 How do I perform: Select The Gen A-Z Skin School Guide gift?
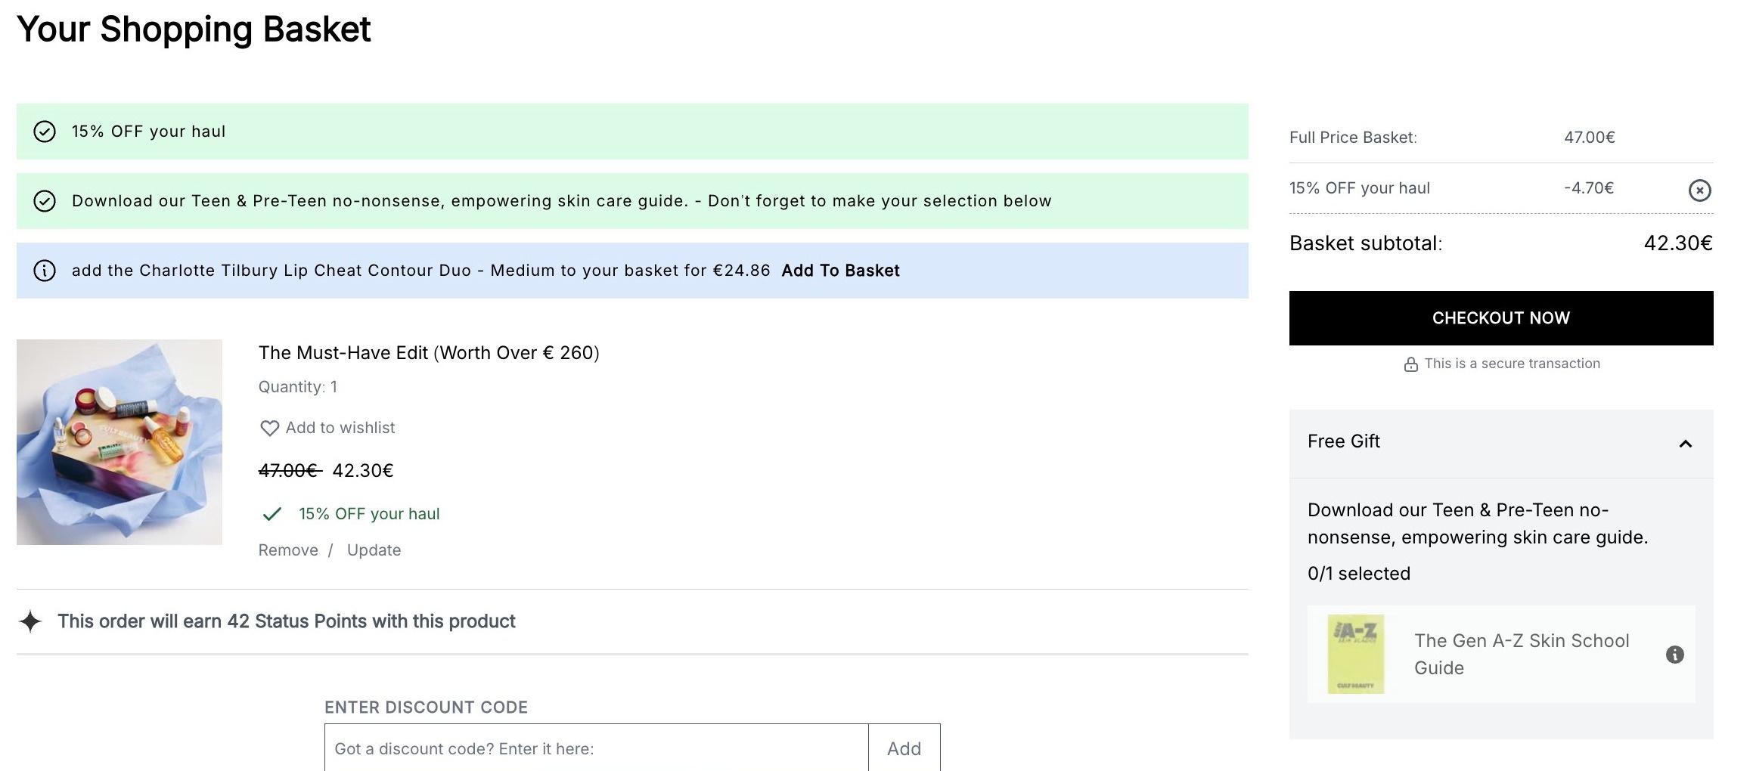(x=1500, y=655)
